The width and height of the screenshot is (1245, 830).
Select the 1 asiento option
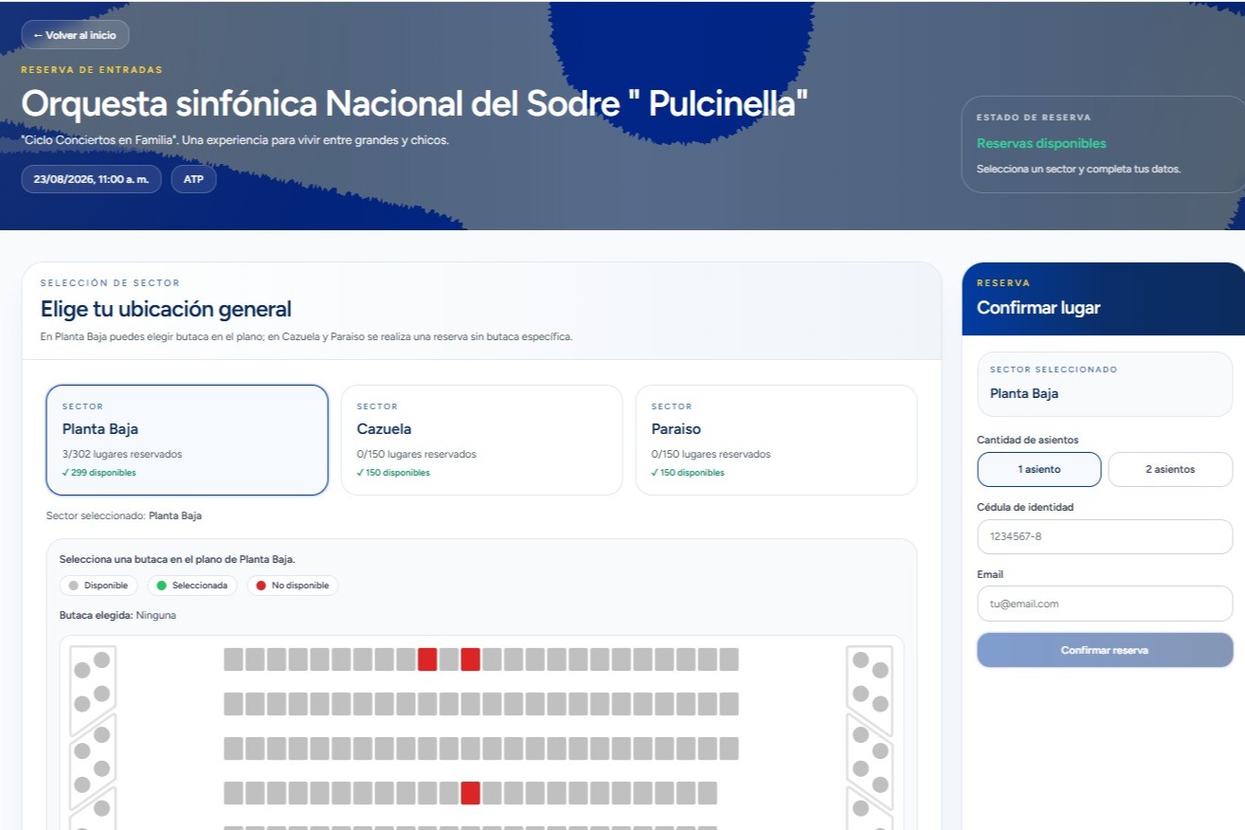coord(1039,469)
